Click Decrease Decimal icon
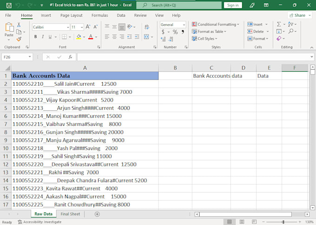Screen dimensions: 316x225 [x=171, y=39]
